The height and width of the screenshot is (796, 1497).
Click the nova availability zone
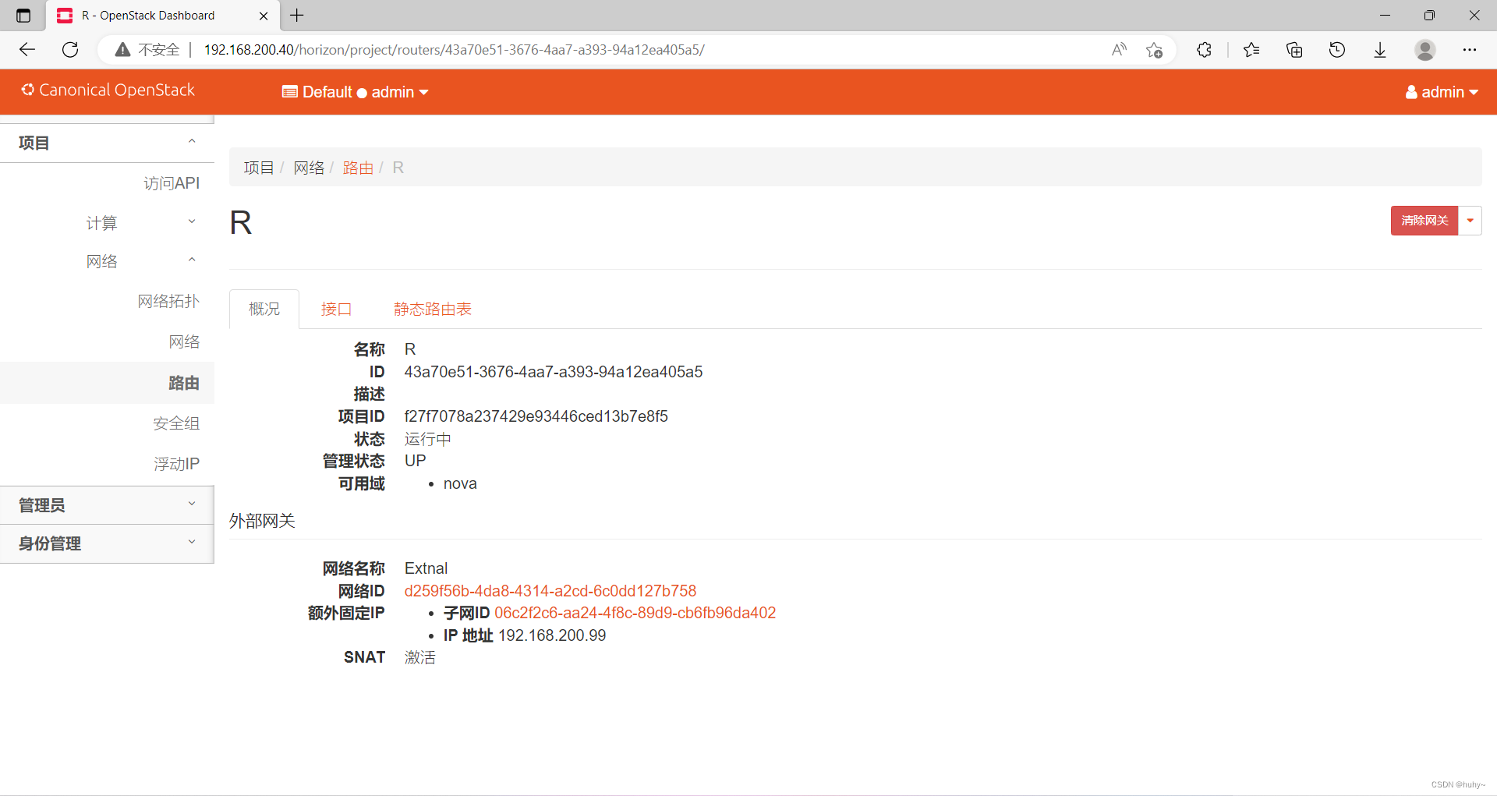click(x=460, y=483)
